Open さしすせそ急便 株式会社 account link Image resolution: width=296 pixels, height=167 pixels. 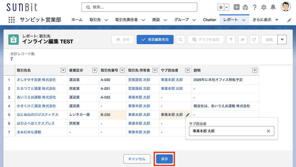tap(36, 80)
